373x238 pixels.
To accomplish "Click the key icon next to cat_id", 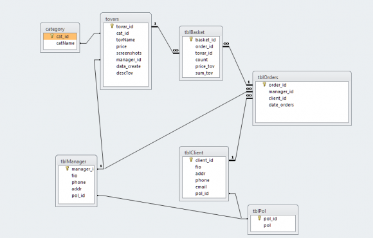I will (52, 36).
